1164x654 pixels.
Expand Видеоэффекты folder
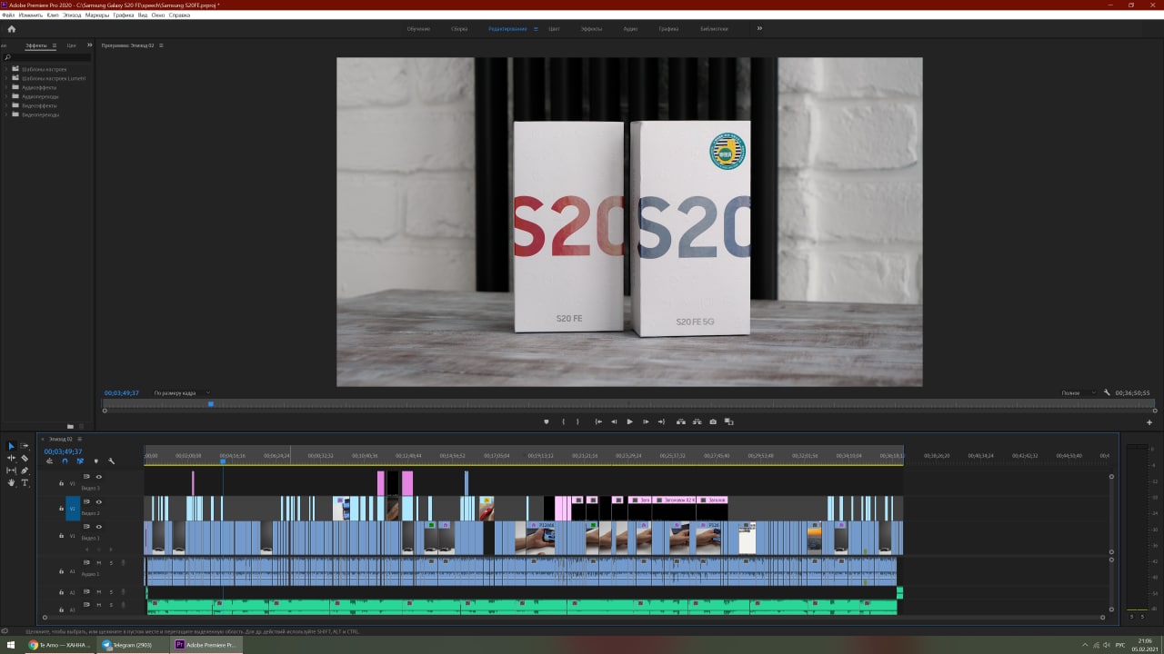[5, 105]
